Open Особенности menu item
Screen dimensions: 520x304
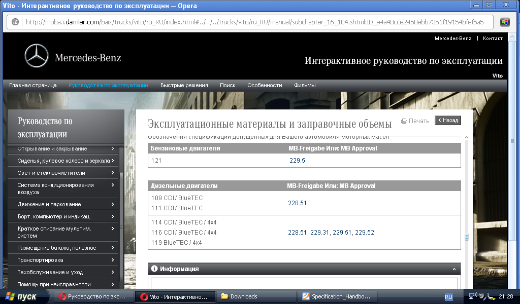point(265,85)
